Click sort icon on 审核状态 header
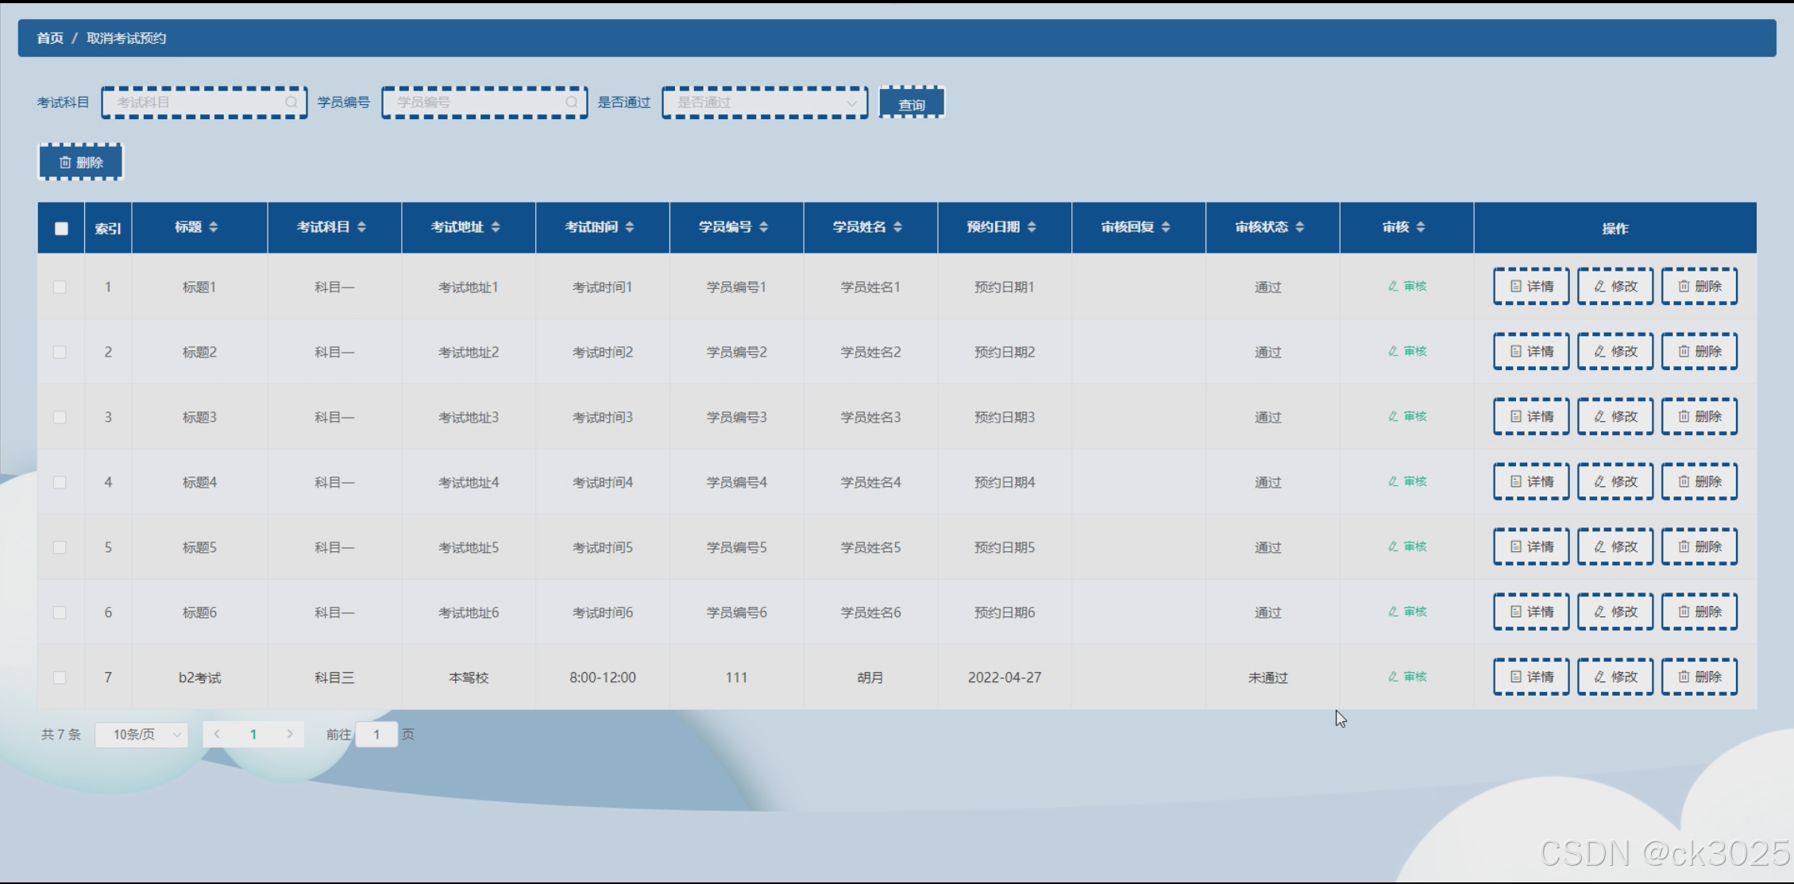 (1300, 227)
